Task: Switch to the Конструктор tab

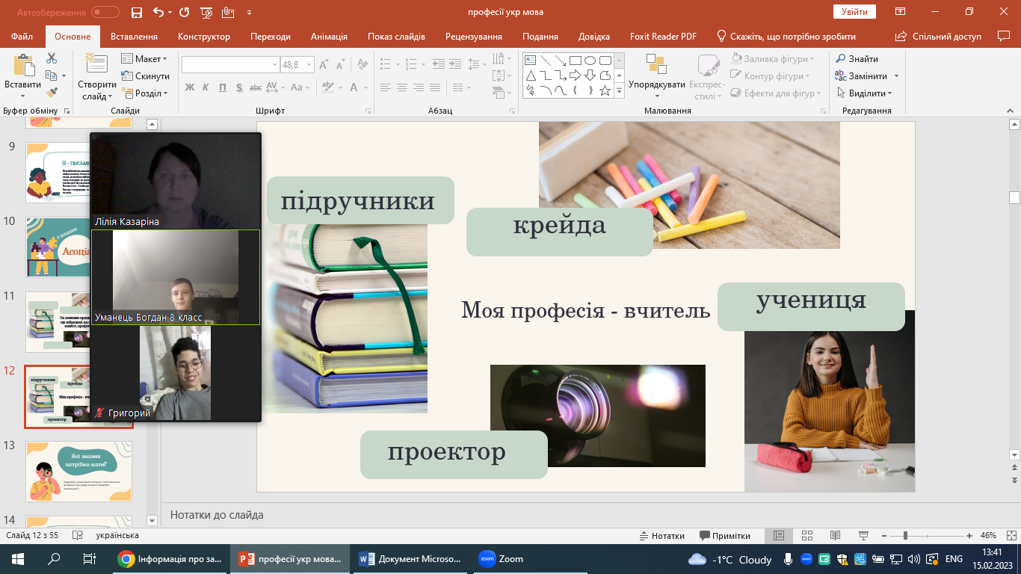Action: click(x=204, y=37)
